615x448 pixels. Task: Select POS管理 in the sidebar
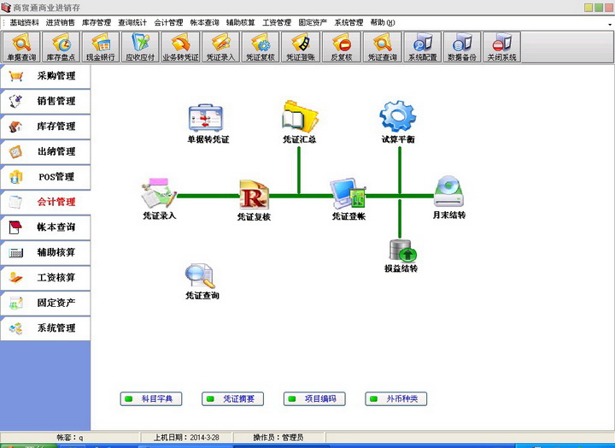click(x=45, y=177)
